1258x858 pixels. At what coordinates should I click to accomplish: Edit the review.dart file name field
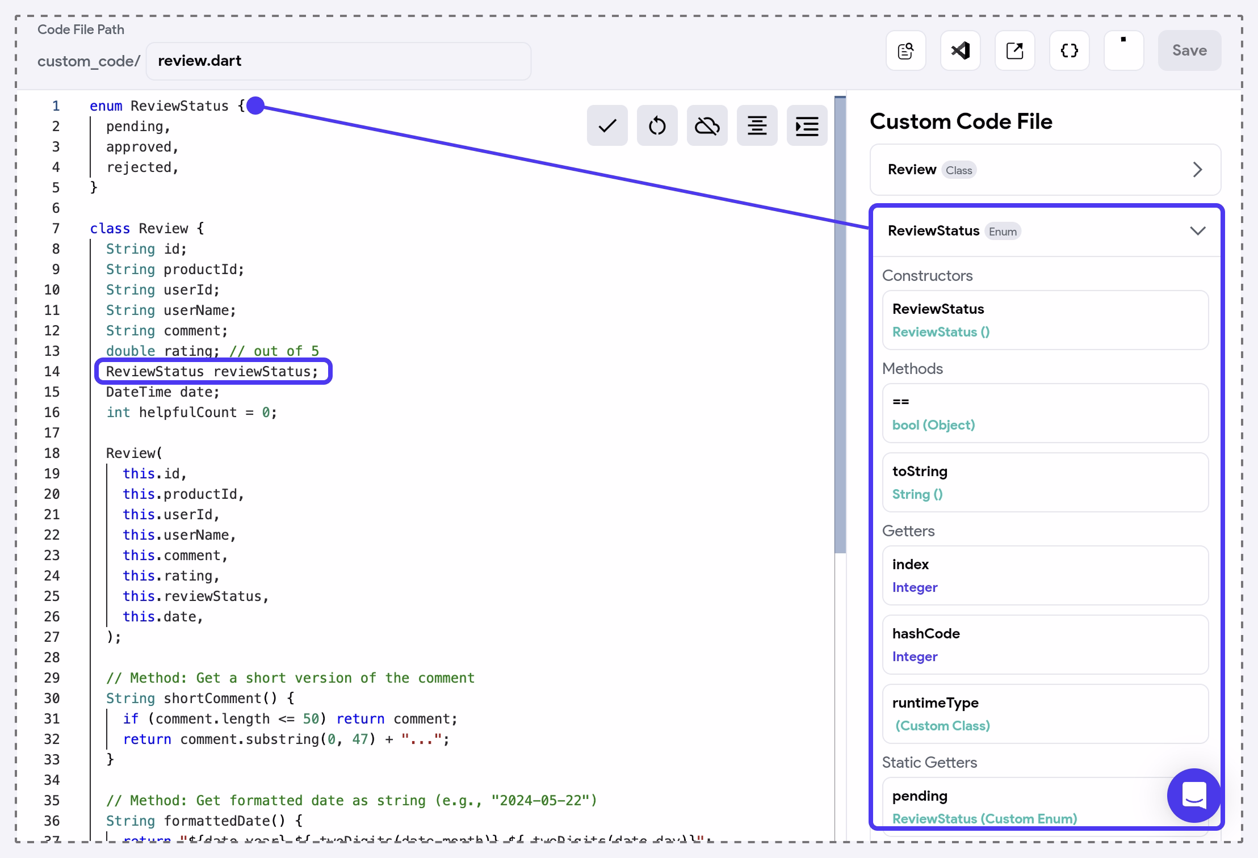point(338,61)
